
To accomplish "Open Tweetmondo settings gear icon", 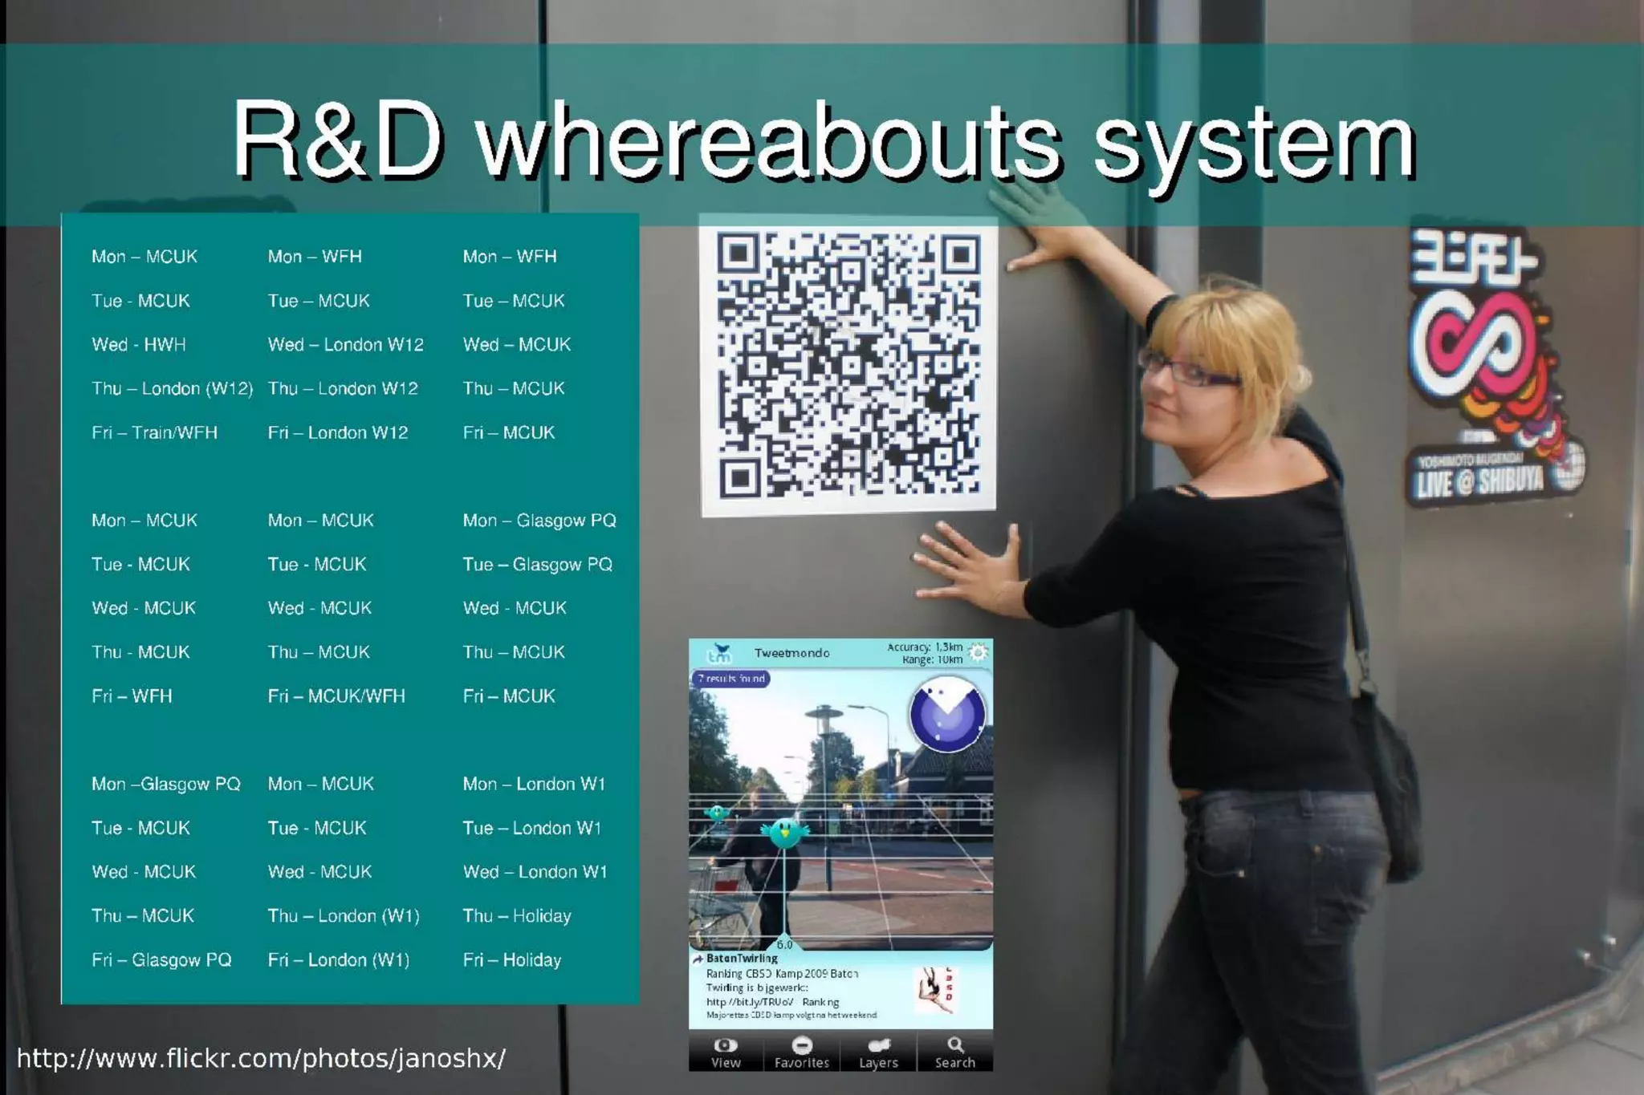I will coord(978,653).
